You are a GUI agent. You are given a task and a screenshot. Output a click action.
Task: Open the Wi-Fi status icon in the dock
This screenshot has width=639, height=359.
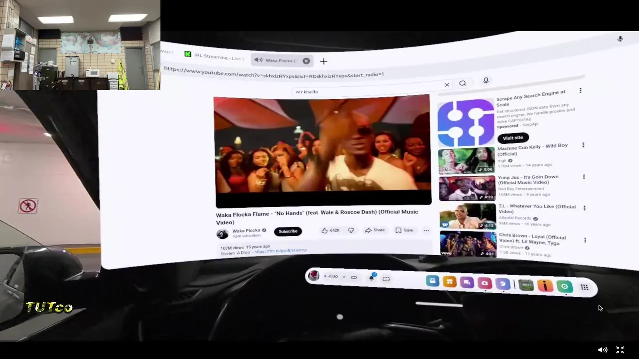click(344, 277)
